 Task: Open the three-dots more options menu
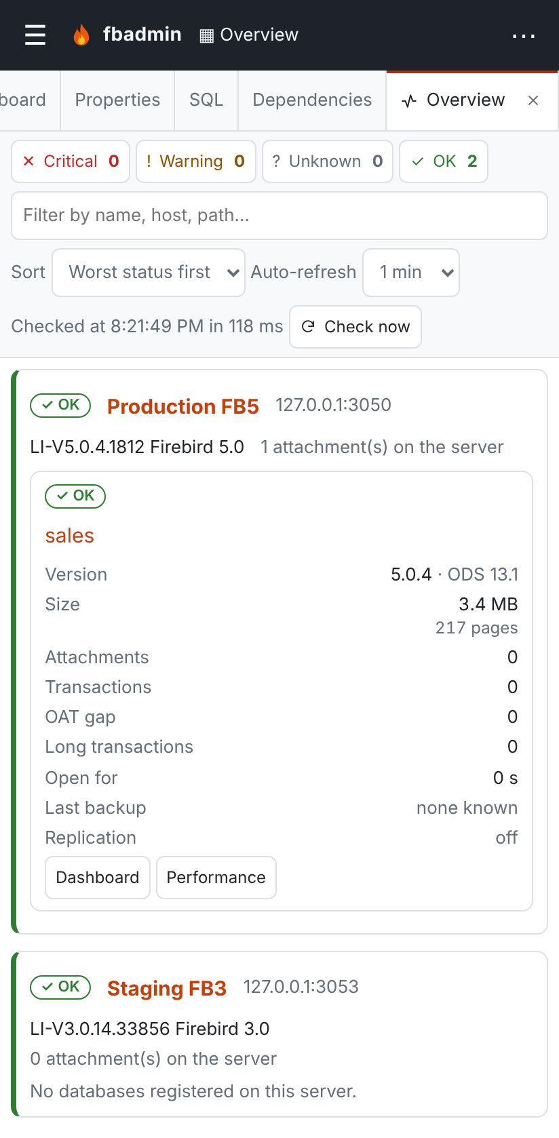(524, 35)
